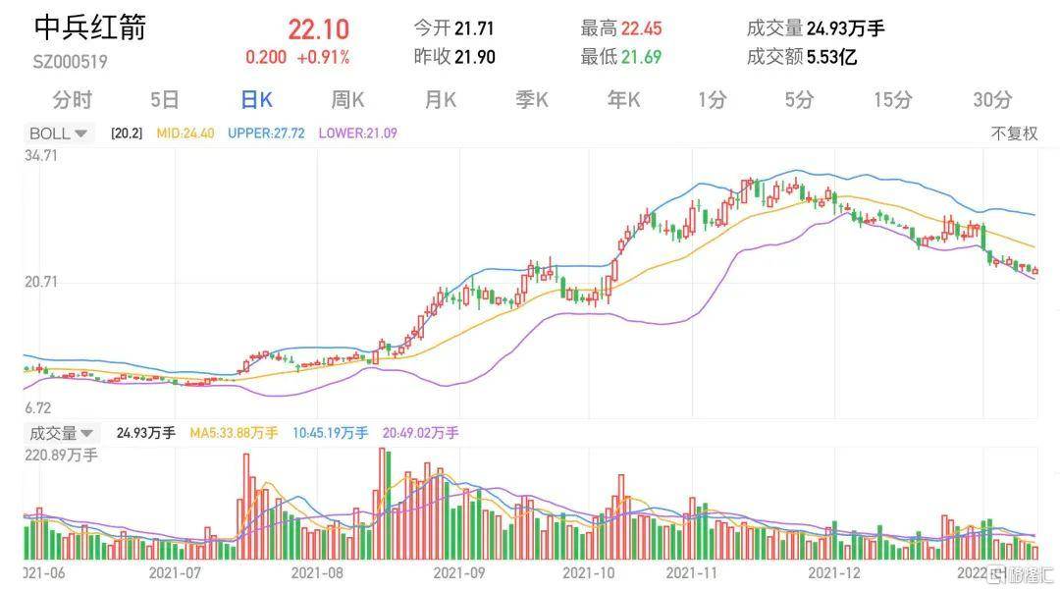The image size is (1060, 591).
Task: Open the 30分 interval chart
Action: point(992,99)
